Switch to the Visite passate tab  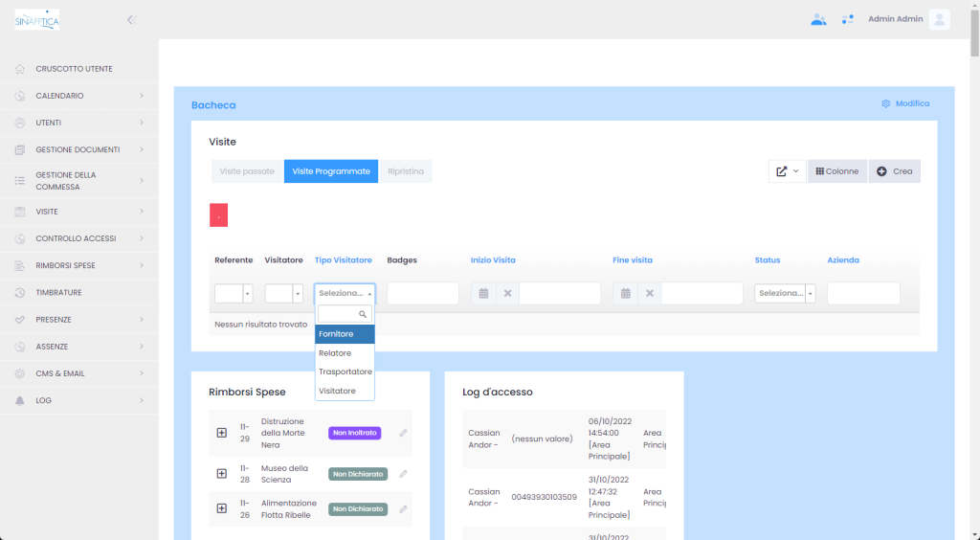point(247,171)
